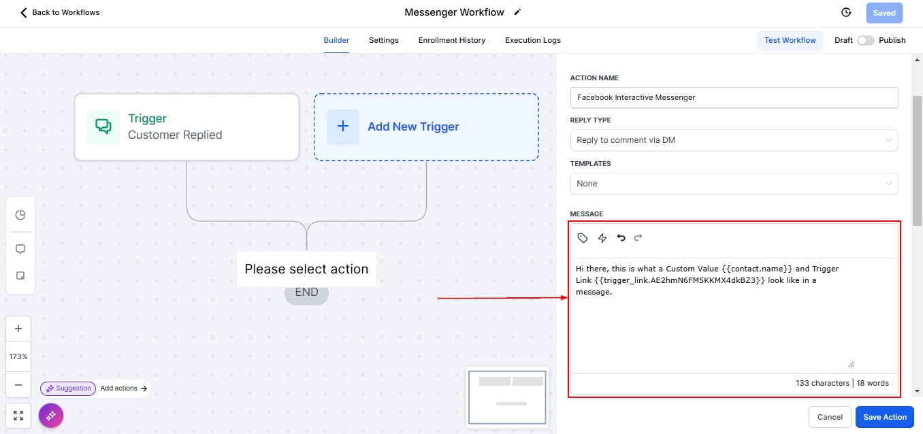Edit workflow name with pencil icon
Image resolution: width=923 pixels, height=434 pixels.
click(517, 12)
